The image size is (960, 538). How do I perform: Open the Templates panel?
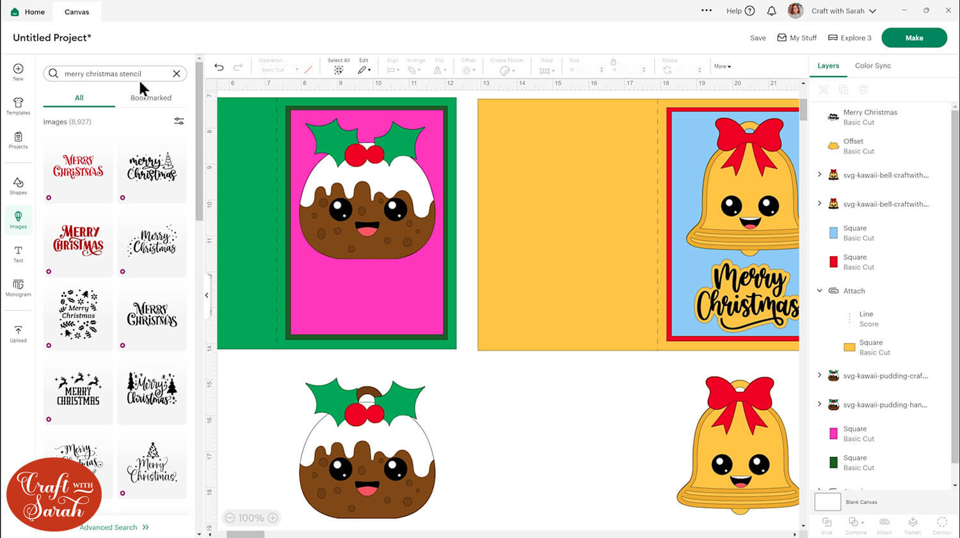coord(18,106)
